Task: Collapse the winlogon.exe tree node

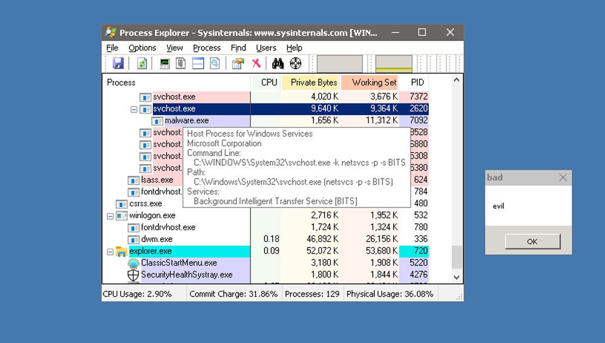Action: coord(110,216)
